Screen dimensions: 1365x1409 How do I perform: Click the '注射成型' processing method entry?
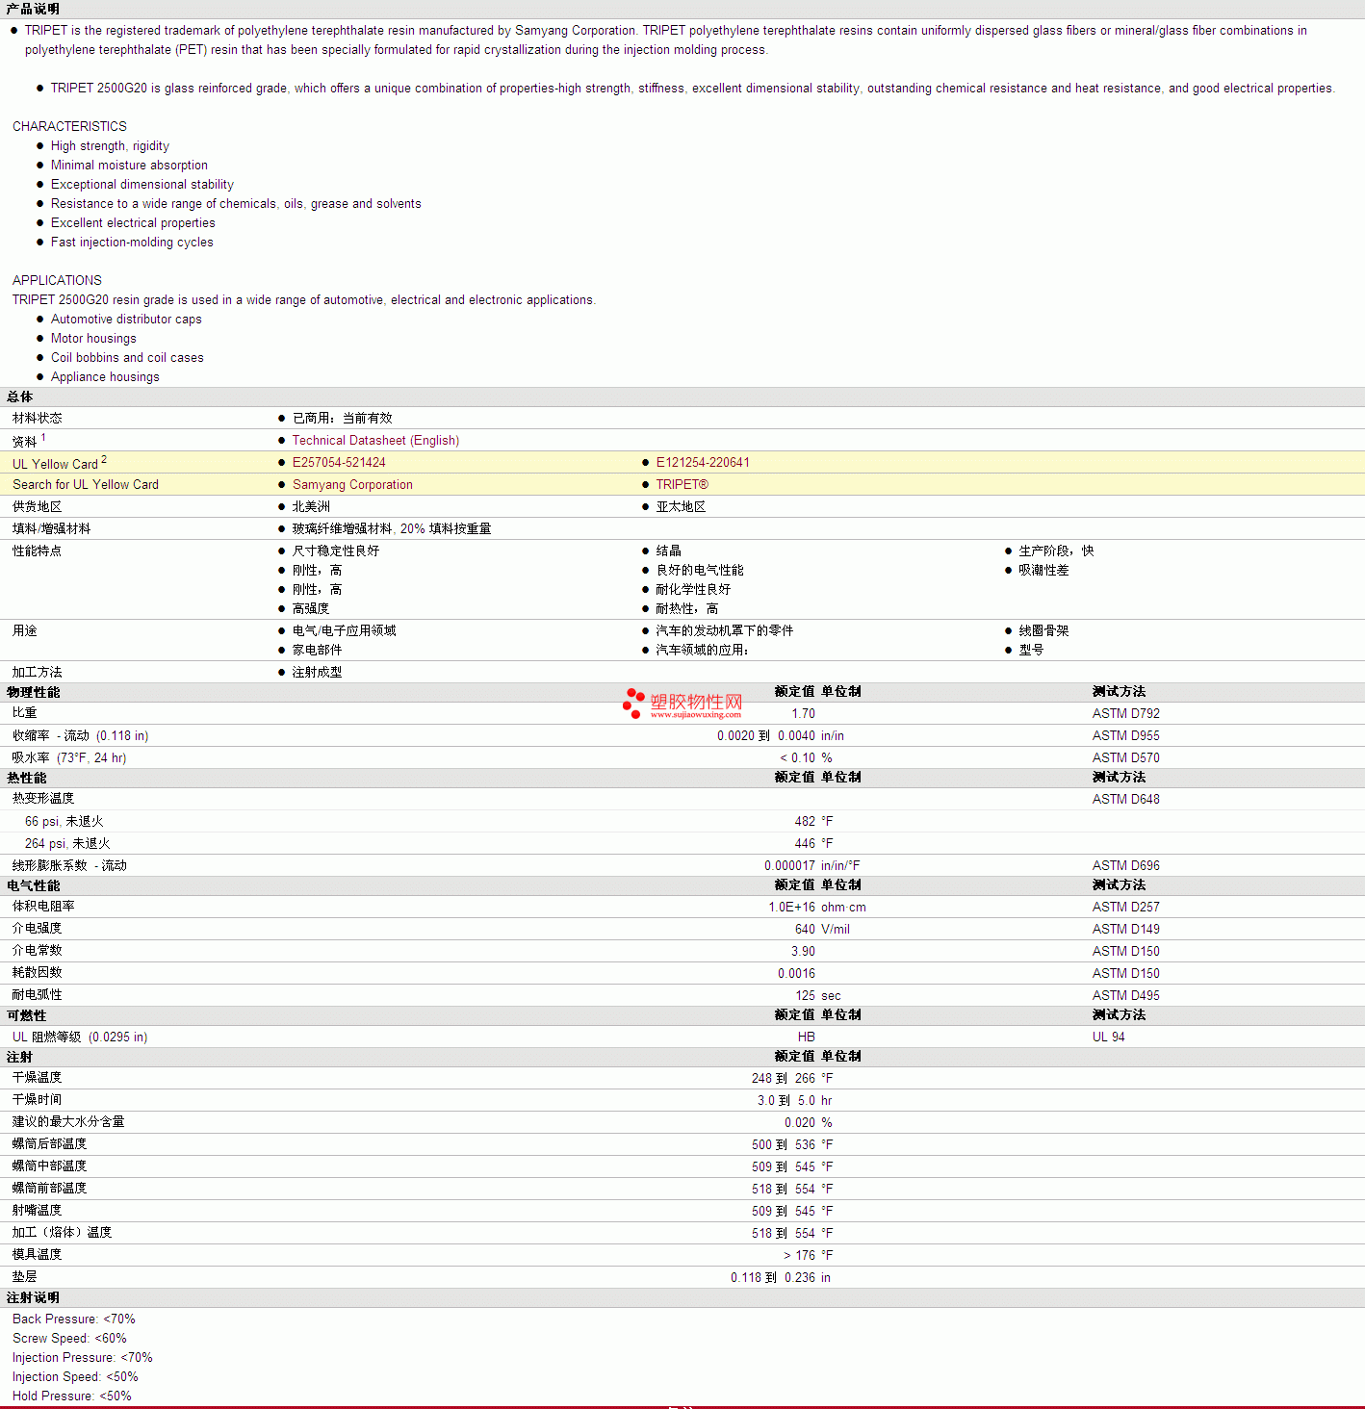317,673
